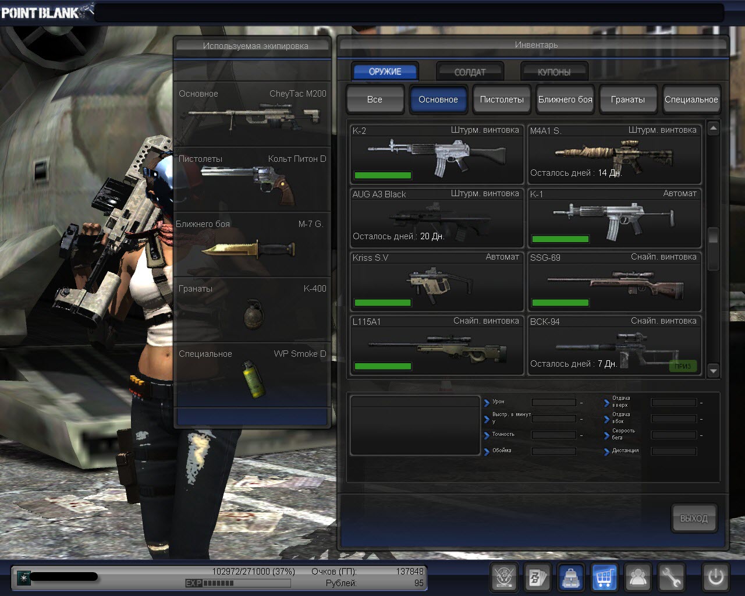Switch to the Солдат tab

(x=470, y=72)
